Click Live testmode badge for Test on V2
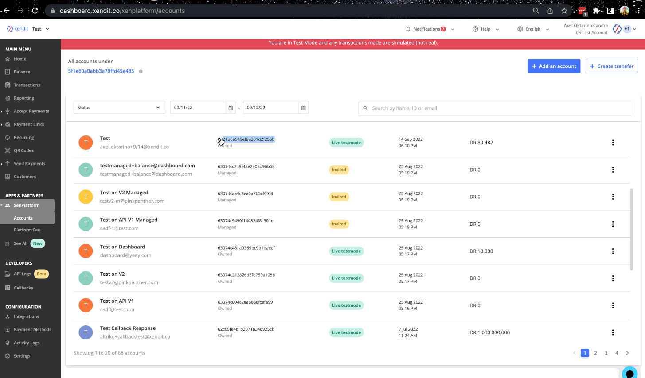 pos(346,278)
